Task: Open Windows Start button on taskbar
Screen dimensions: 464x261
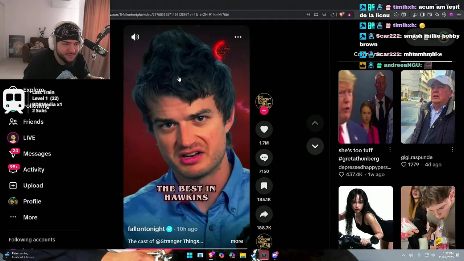Action: 190,255
